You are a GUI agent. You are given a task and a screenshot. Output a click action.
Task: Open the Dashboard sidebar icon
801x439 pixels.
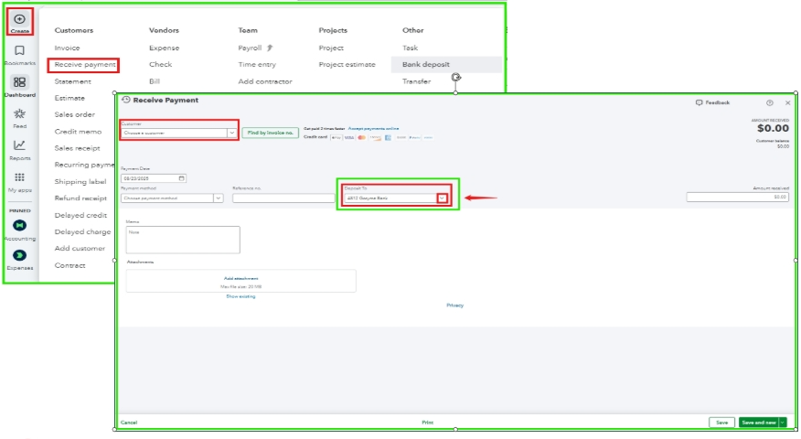[x=19, y=82]
